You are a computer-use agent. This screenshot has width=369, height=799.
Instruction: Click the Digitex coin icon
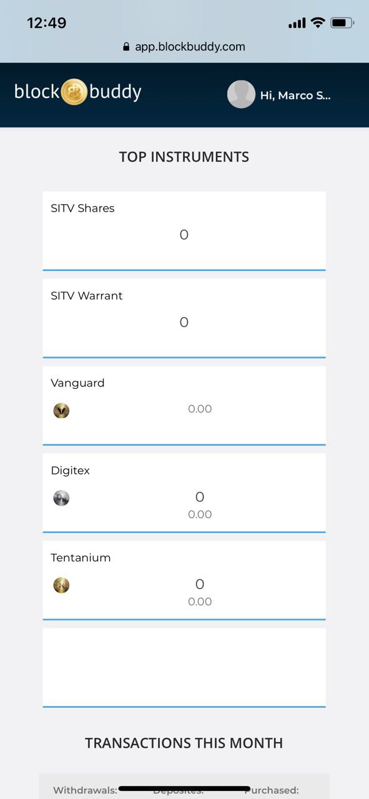61,498
